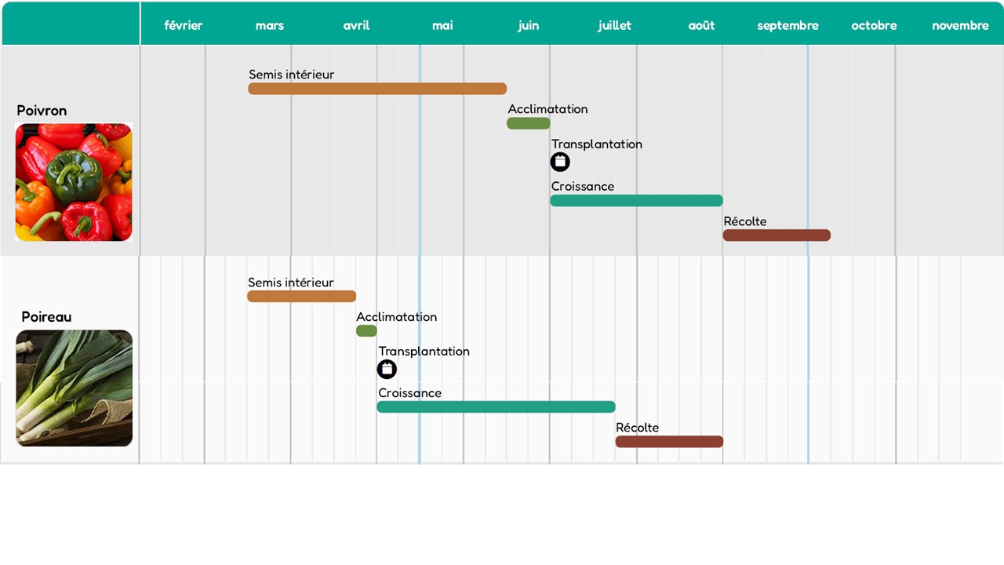Screen dimensions: 1004x565
Task: Click the Transplantation icon for Poivron
Action: click(560, 162)
